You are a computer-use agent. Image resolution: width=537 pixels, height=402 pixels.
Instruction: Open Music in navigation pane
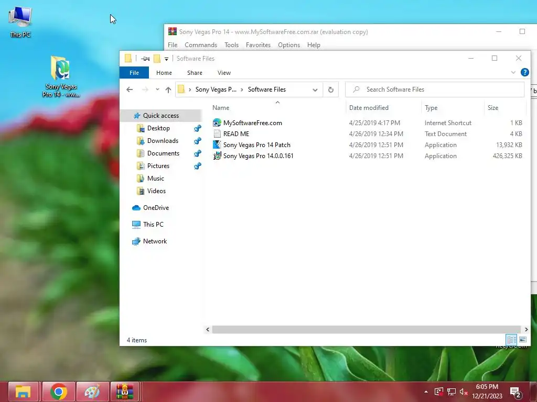pos(155,178)
